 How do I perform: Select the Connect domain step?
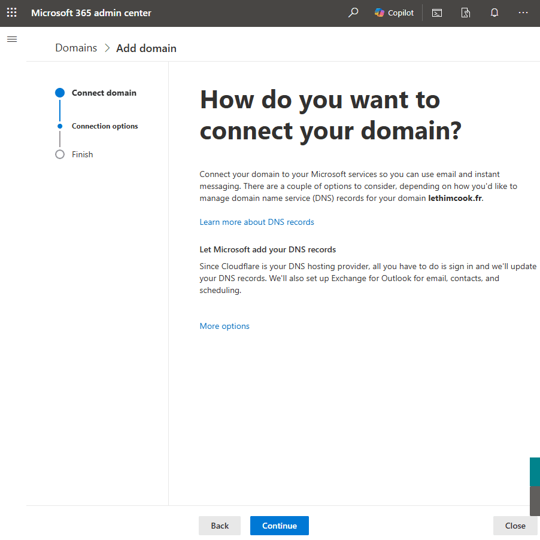104,93
